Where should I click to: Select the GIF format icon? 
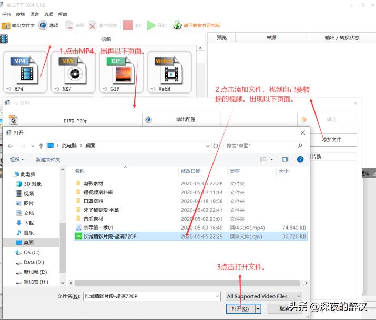pyautogui.click(x=121, y=72)
